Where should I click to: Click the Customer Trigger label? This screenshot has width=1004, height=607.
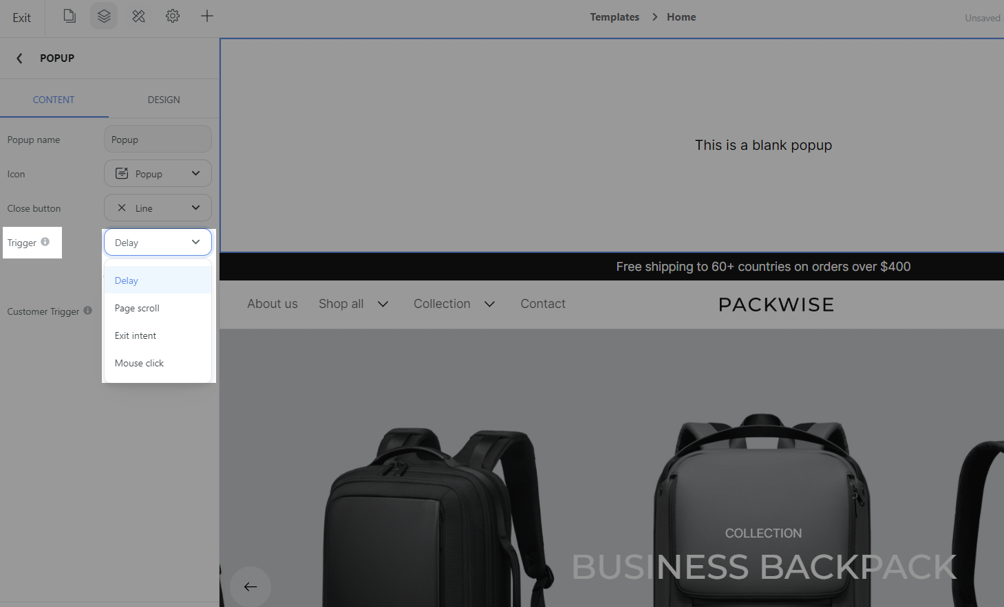pos(43,311)
